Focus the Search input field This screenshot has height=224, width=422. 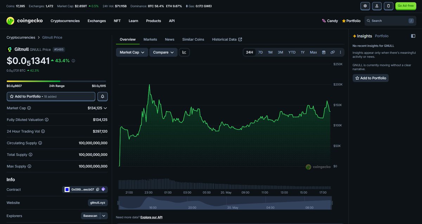tap(390, 21)
